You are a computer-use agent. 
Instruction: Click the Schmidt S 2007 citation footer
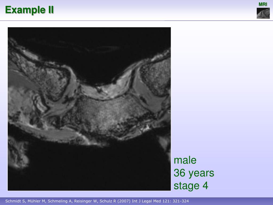97,201
